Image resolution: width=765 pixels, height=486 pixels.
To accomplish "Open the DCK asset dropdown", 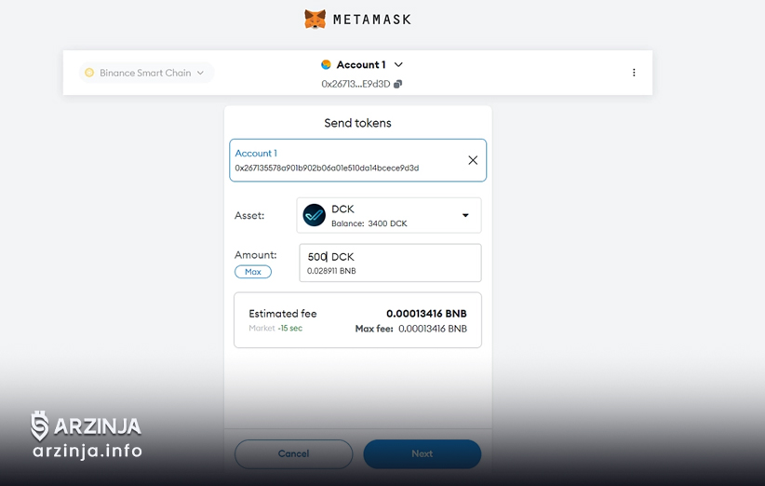I will (x=389, y=215).
